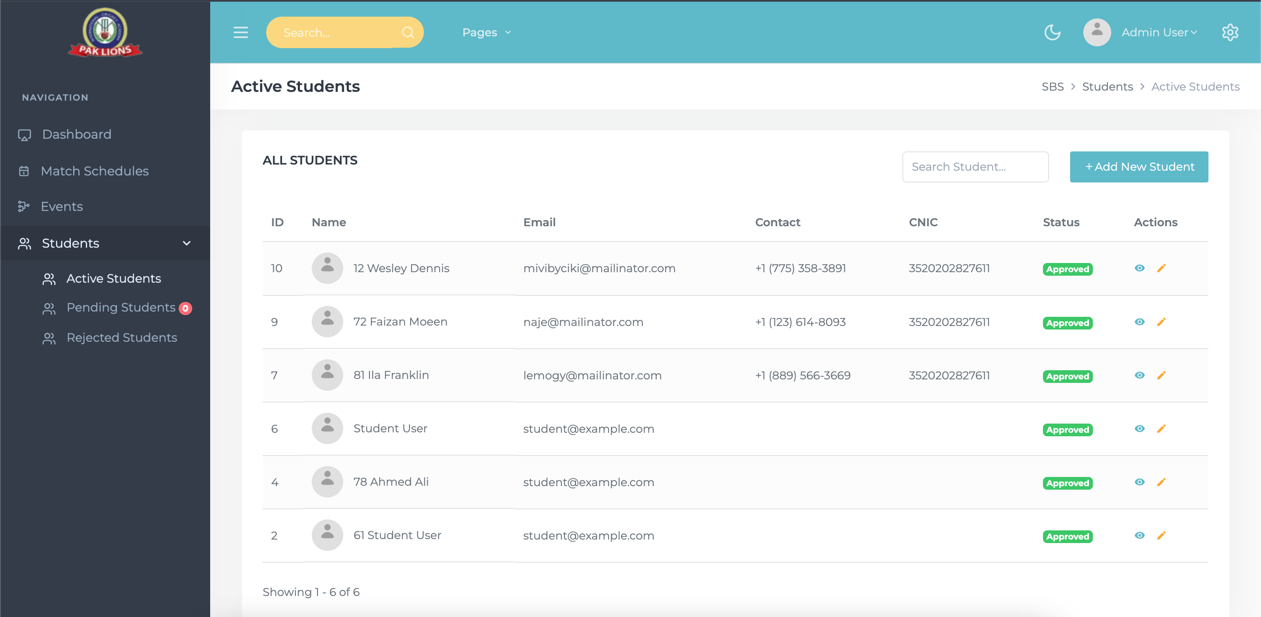Click the Pak Lions logo

pyautogui.click(x=105, y=33)
